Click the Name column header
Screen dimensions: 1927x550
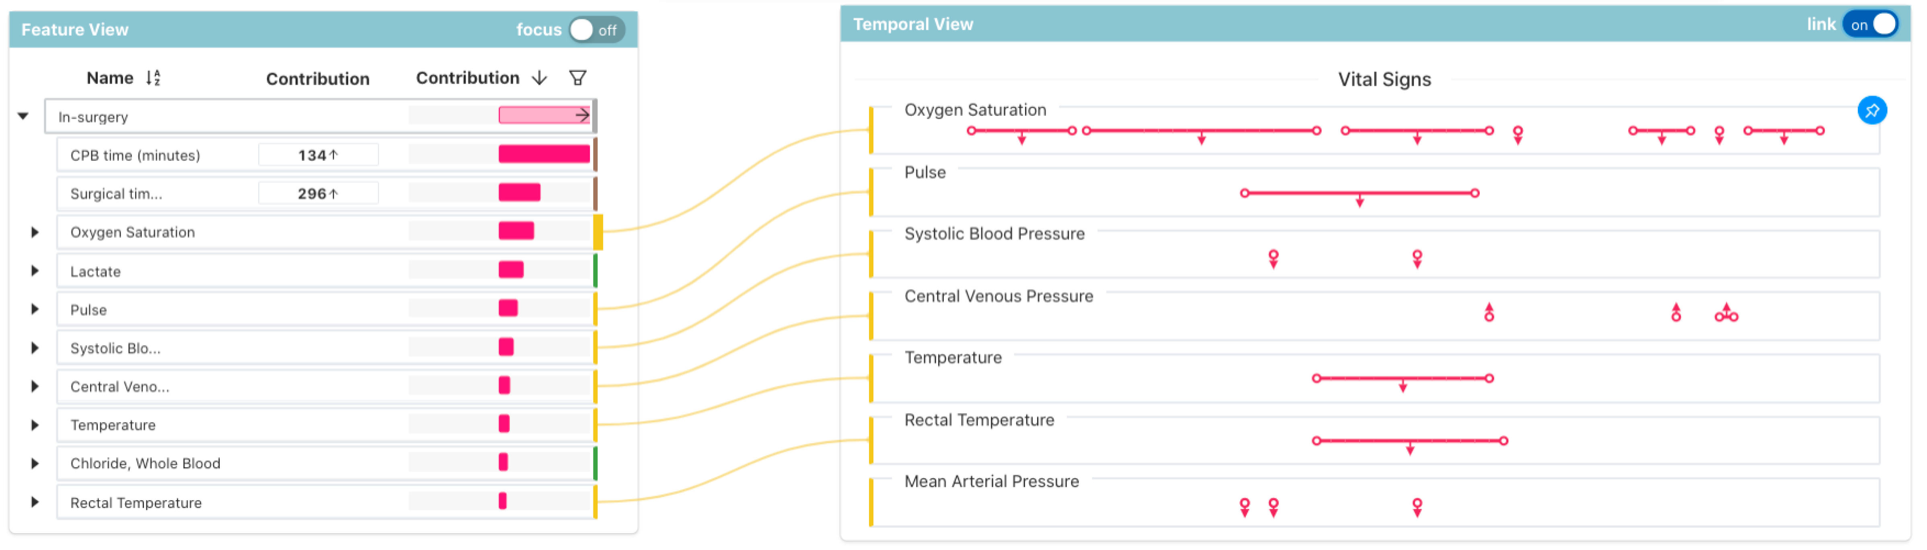[x=110, y=78]
